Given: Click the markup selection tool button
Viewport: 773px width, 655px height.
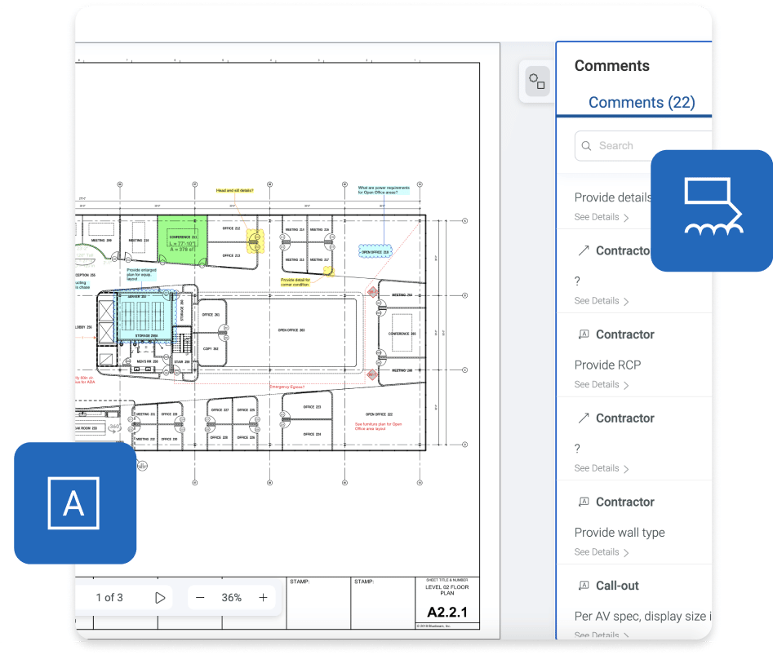Looking at the screenshot, I should click(x=537, y=82).
